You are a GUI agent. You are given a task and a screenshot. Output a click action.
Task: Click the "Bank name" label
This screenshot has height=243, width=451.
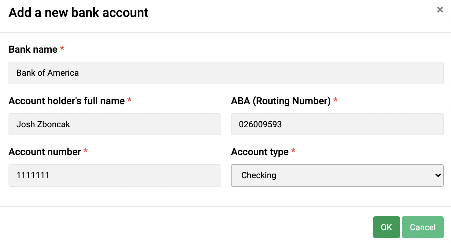pyautogui.click(x=33, y=49)
